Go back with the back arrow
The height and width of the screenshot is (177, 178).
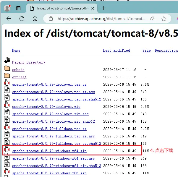point(9,19)
